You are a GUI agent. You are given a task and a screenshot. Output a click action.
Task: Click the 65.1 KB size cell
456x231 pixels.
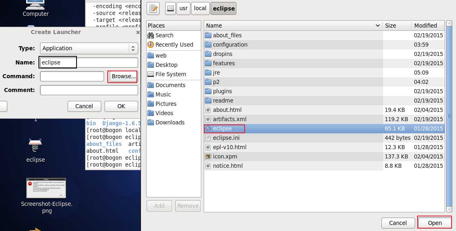[x=394, y=128]
